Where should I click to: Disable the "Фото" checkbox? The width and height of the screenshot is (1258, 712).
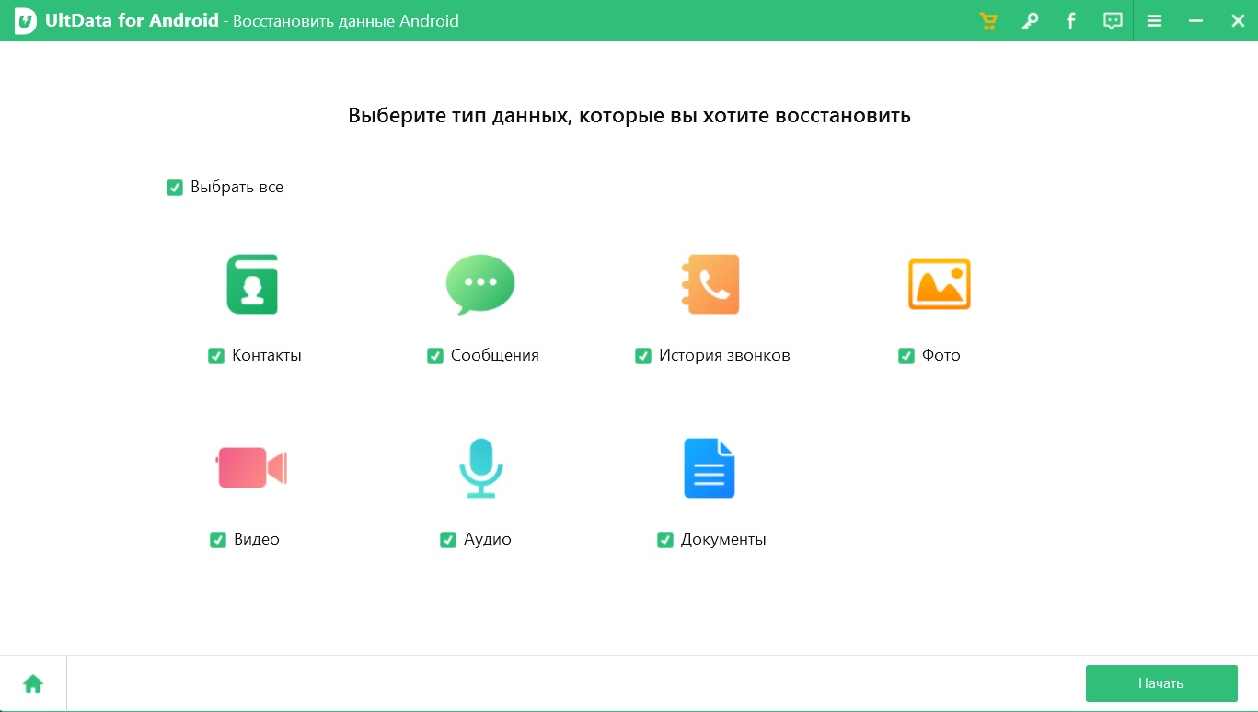(x=906, y=356)
